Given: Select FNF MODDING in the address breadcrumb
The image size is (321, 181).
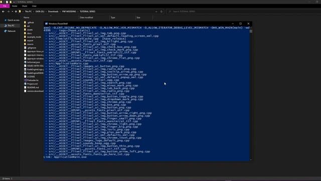Looking at the screenshot, I should point(69,12).
